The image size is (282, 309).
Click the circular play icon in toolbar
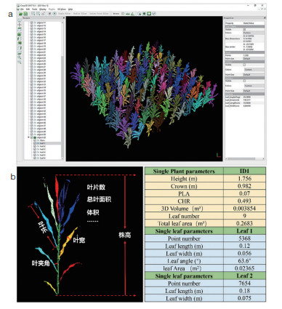click(x=55, y=14)
